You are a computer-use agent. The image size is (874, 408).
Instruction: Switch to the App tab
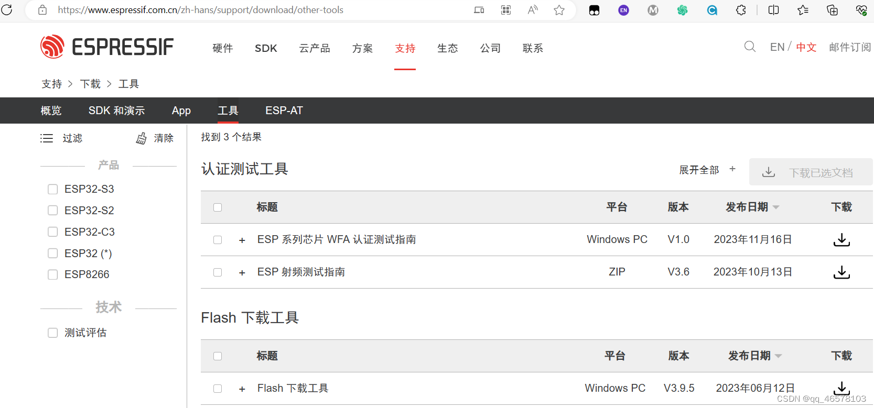point(181,111)
